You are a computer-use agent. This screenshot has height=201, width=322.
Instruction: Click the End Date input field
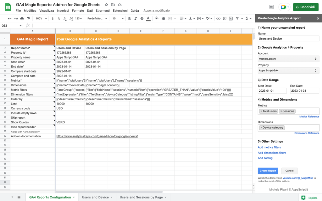point(304,91)
